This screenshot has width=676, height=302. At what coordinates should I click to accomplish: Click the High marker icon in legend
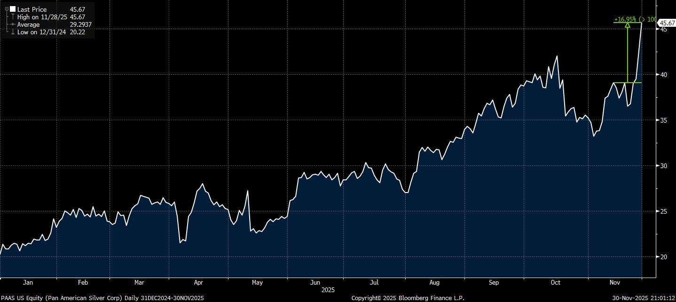[12, 17]
